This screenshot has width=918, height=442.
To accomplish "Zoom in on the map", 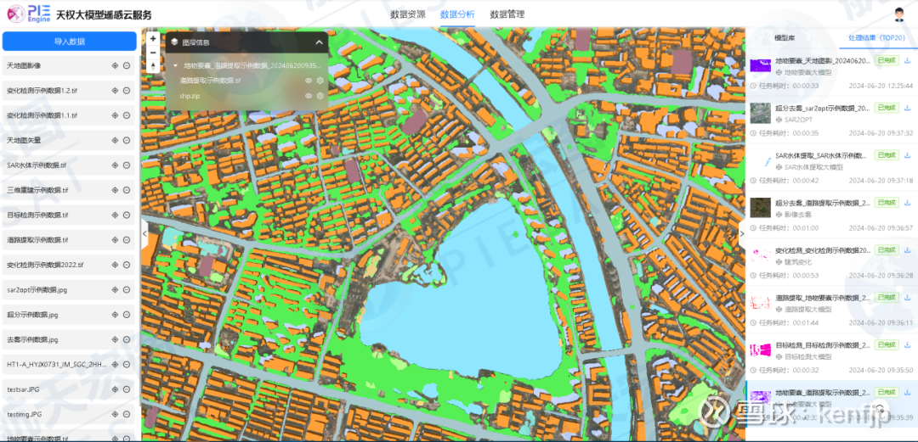I will click(153, 38).
